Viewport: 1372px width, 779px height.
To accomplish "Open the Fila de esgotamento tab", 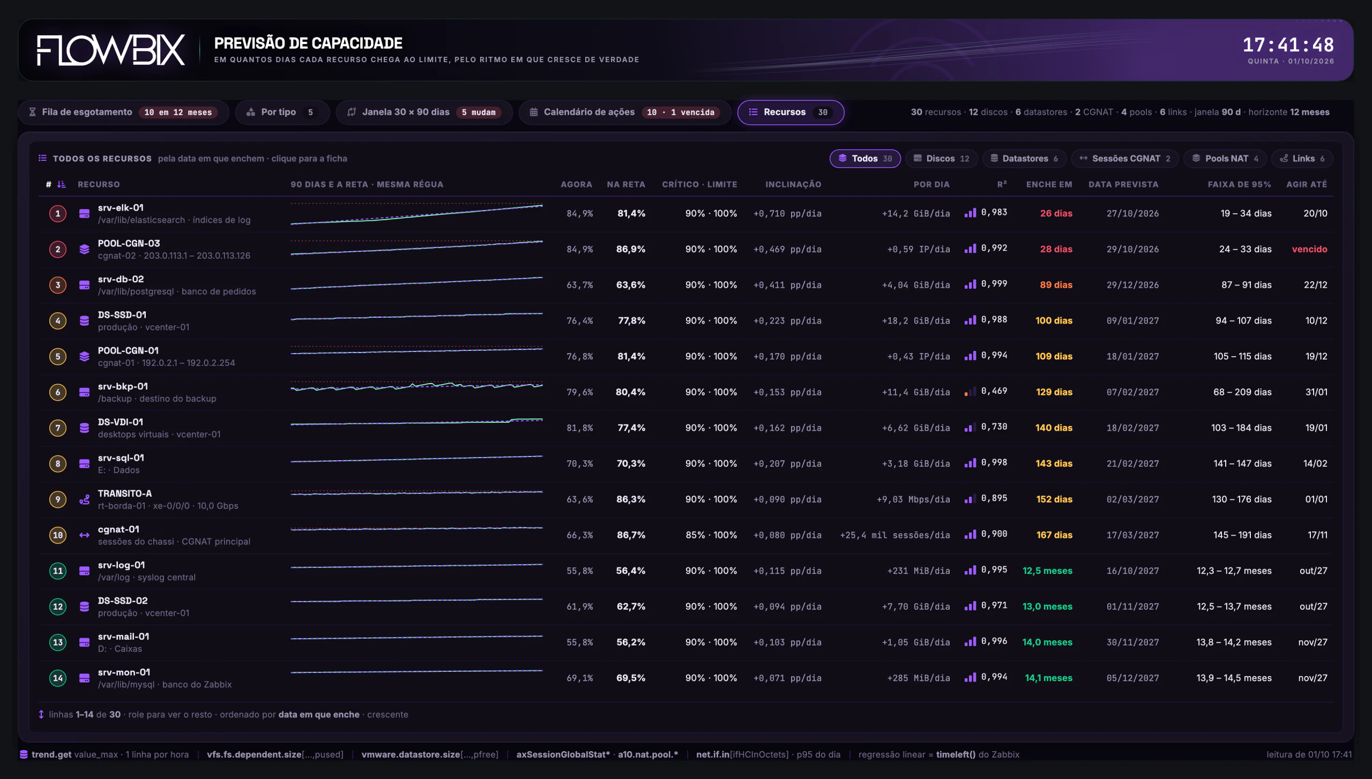I will pyautogui.click(x=124, y=112).
